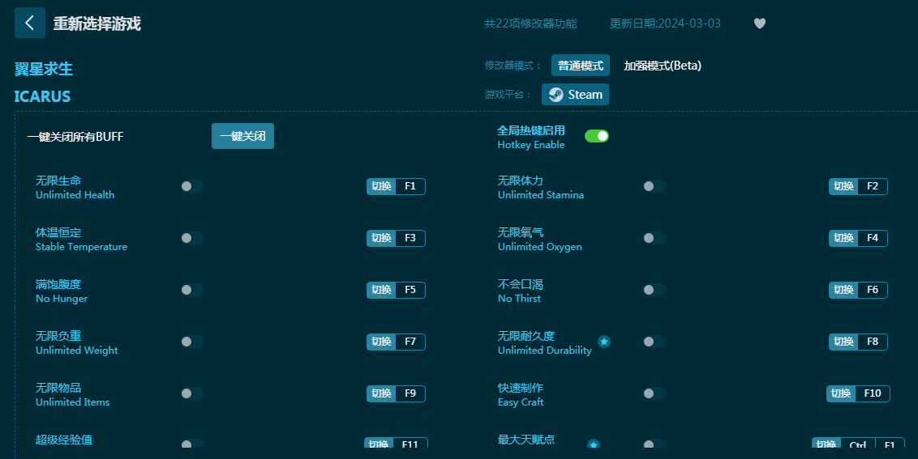Viewport: 918px width, 459px height.
Task: Toggle Unlimited Health switch
Action: tap(192, 186)
